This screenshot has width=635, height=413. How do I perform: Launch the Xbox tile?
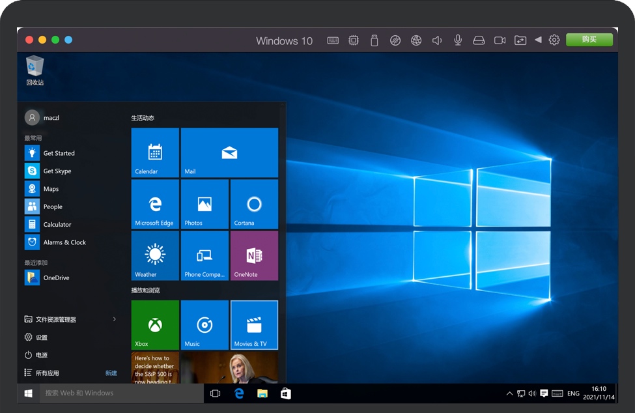coord(155,324)
